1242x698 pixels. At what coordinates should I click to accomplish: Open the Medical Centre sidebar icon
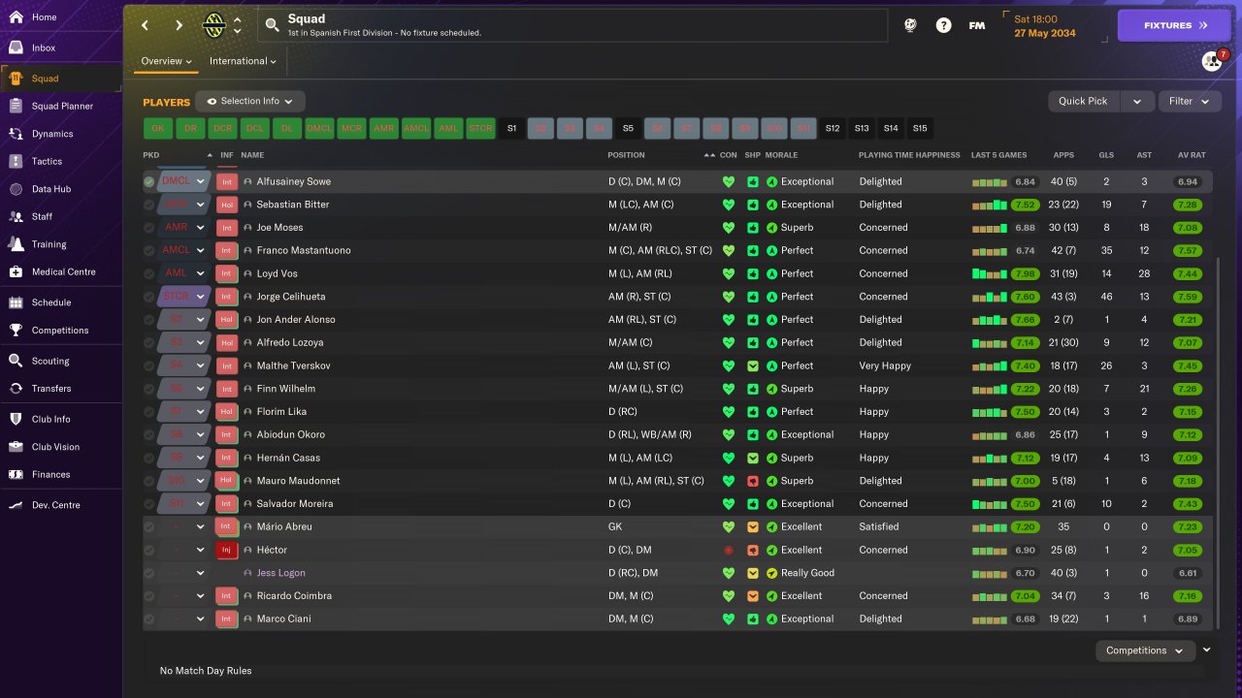[x=16, y=271]
